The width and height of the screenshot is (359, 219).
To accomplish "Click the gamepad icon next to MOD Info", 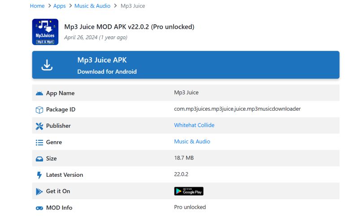I will point(39,208).
